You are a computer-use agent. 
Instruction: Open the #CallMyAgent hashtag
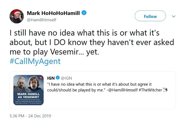click(x=35, y=61)
